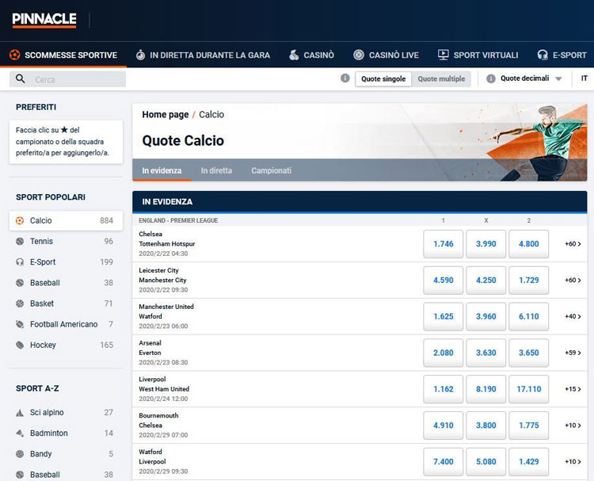The height and width of the screenshot is (481, 594).
Task: Click the search magnifier icon
Action: pos(21,79)
